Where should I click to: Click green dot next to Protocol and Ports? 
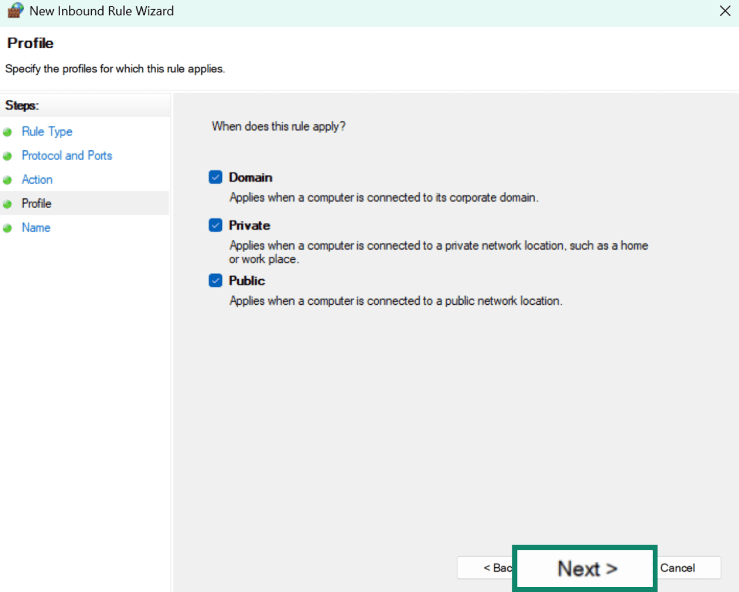[8, 156]
